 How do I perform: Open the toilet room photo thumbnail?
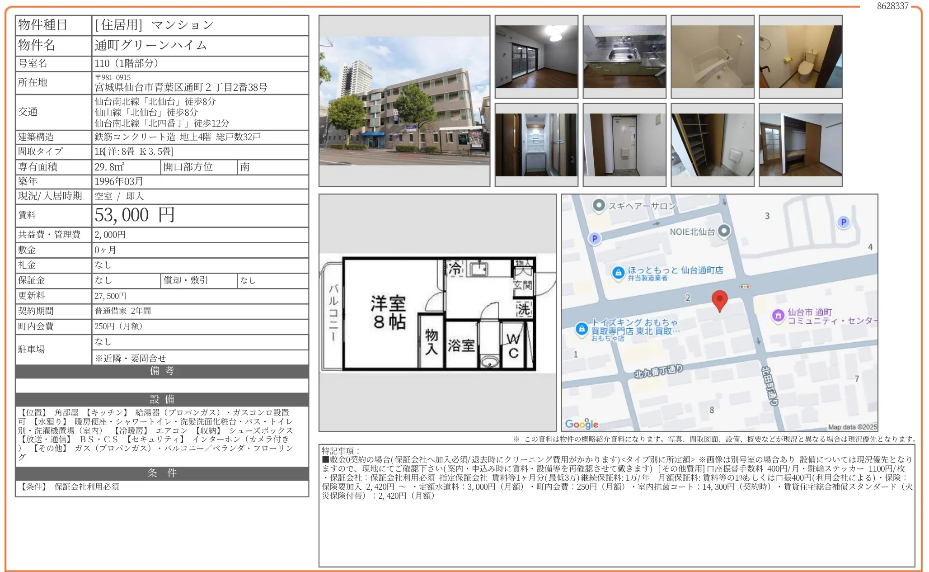tap(800, 57)
